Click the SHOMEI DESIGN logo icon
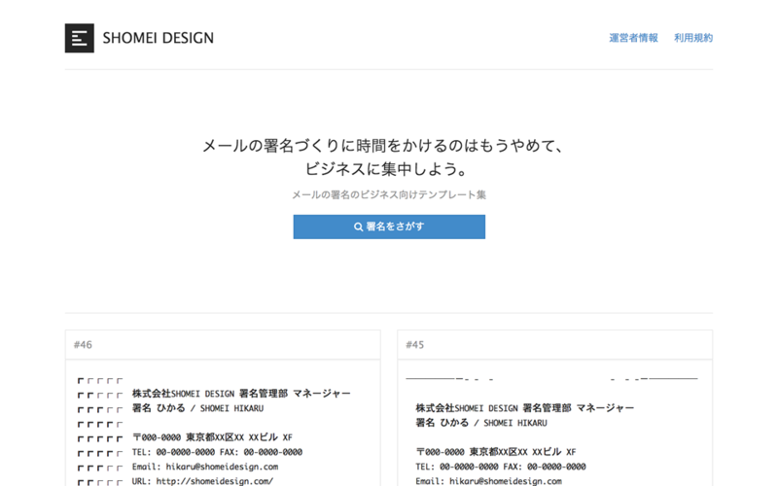The height and width of the screenshot is (486, 778). pyautogui.click(x=80, y=38)
